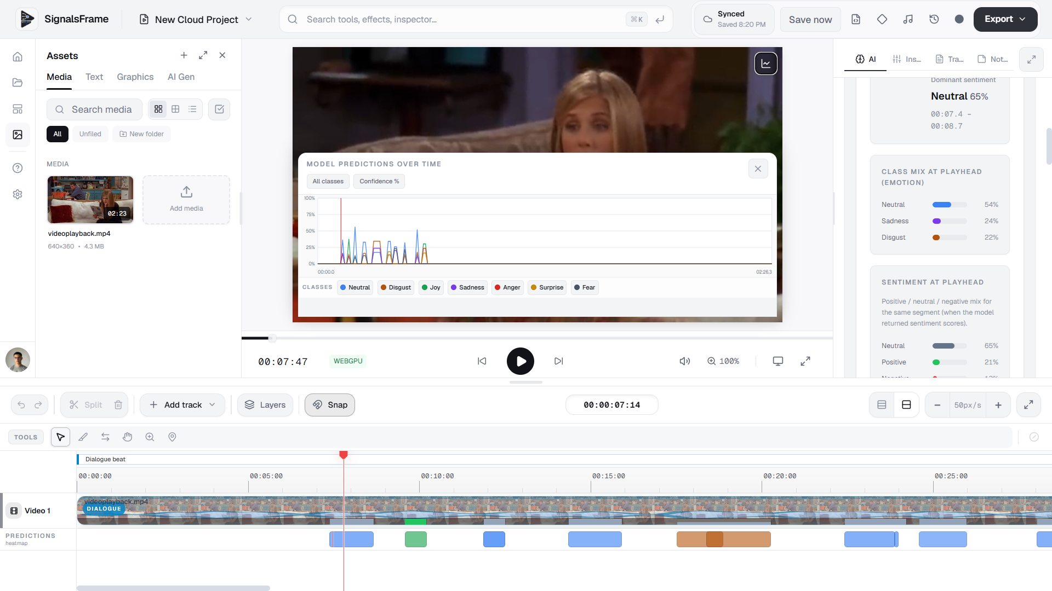Switch to the Text assets tab
The width and height of the screenshot is (1052, 591).
[94, 77]
